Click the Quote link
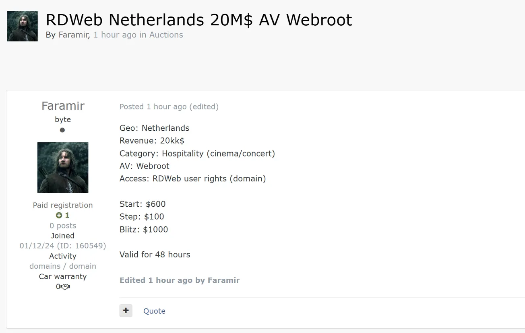This screenshot has height=333, width=525. [x=154, y=311]
